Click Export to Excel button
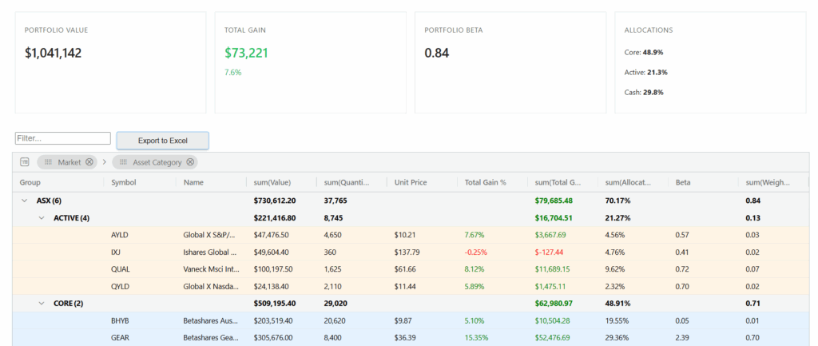The width and height of the screenshot is (818, 346). click(x=162, y=141)
